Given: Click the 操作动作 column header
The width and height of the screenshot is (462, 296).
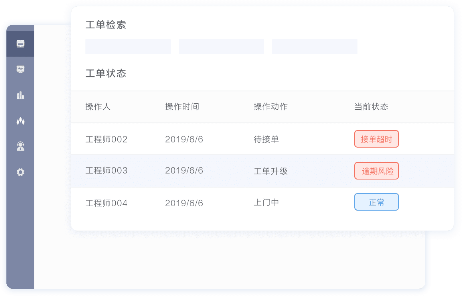Looking at the screenshot, I should point(271,107).
